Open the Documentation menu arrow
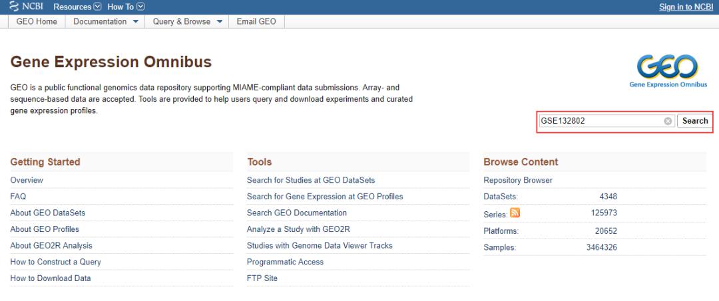The height and width of the screenshot is (301, 719). coord(135,21)
